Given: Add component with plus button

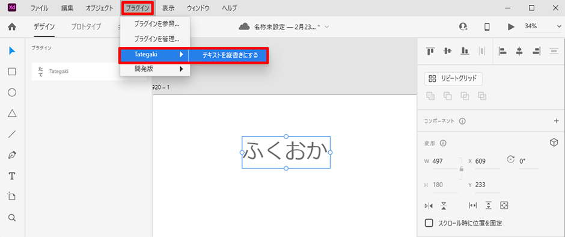Looking at the screenshot, I should (x=556, y=121).
